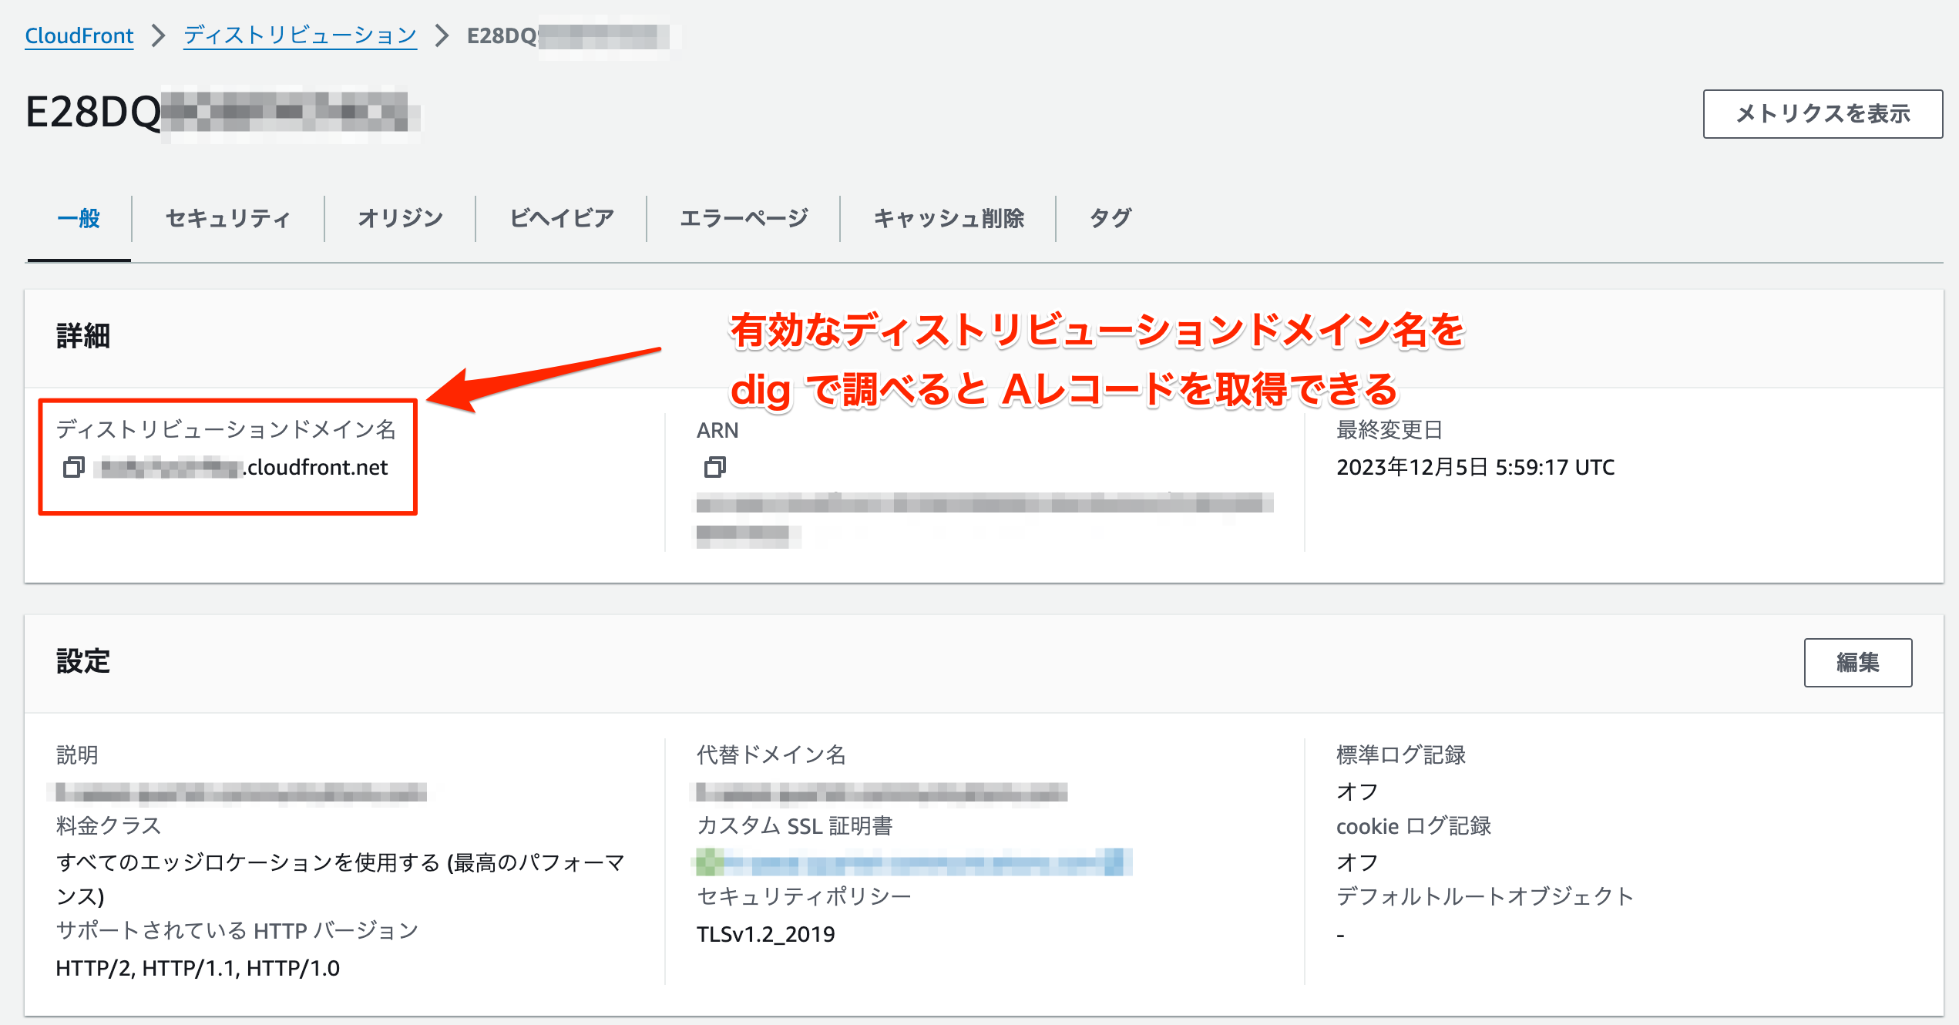
Task: Go to ディストリビューション breadcrumb link
Action: click(300, 35)
